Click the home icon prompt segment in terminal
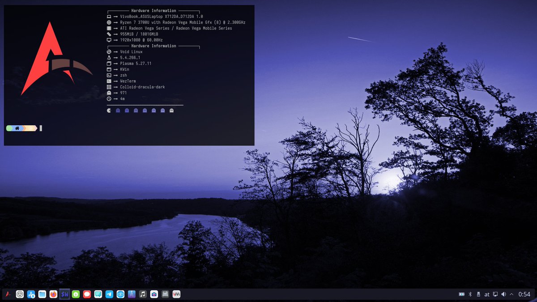537x302 pixels. 17,128
